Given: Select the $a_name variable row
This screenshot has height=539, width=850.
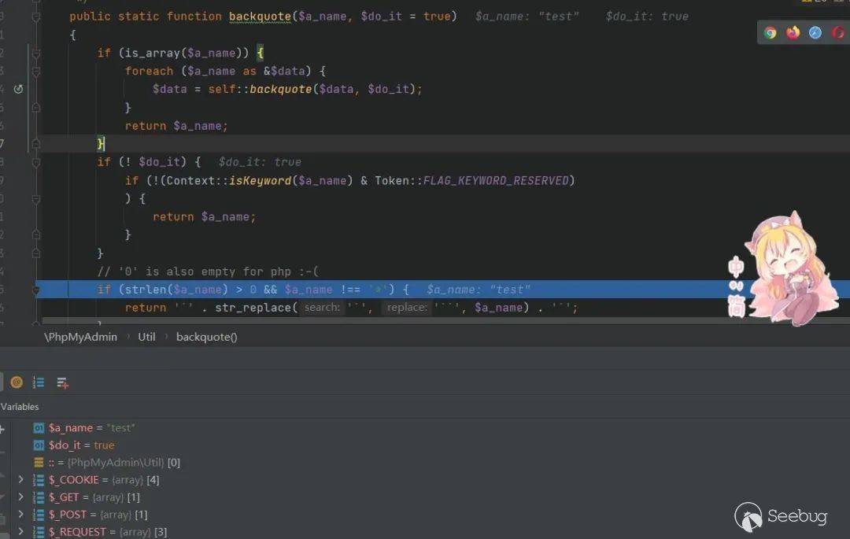Looking at the screenshot, I should pos(91,427).
